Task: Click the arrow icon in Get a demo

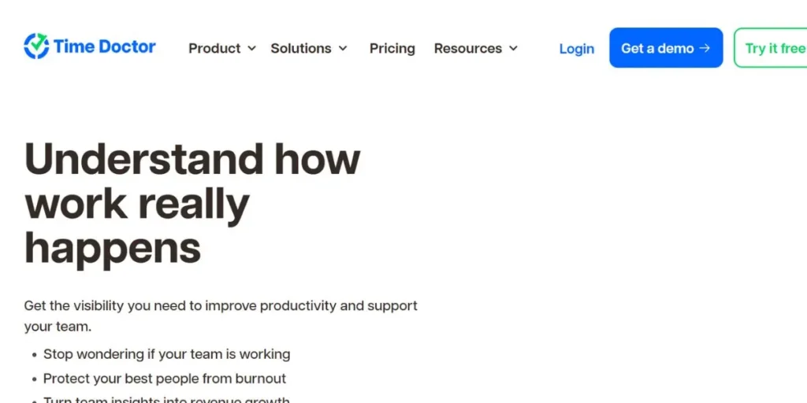Action: tap(705, 48)
